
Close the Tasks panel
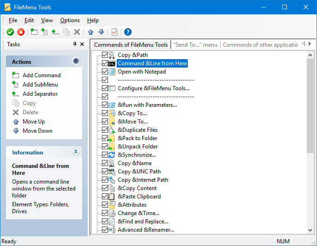82,44
